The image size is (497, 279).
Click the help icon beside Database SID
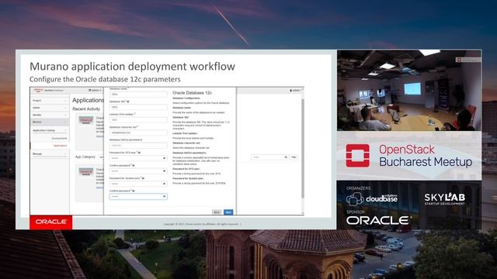point(128,102)
